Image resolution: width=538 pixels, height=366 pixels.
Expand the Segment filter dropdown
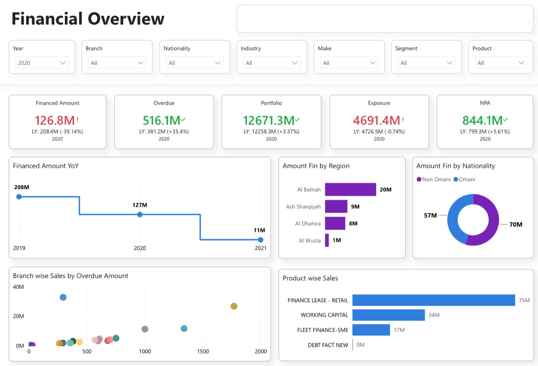[x=426, y=63]
